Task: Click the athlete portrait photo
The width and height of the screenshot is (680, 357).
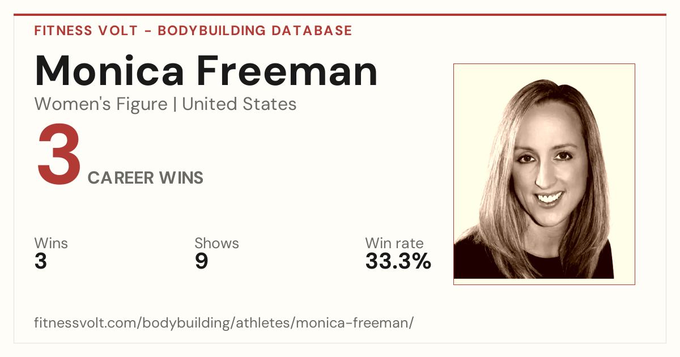Action: tap(544, 174)
